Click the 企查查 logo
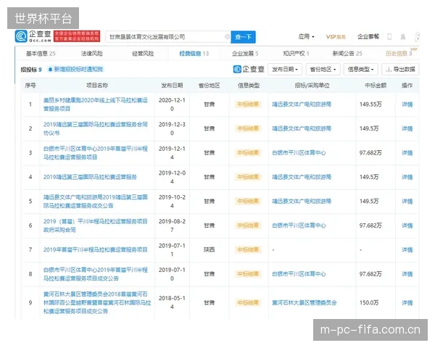Screen dimensions: 435x348 click(x=33, y=36)
